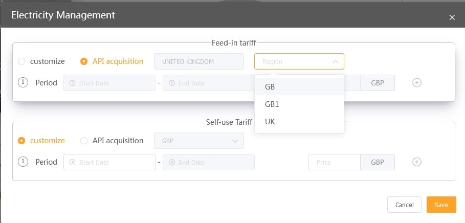
Task: Open the GBP currency dropdown in Self-use Tariff
Action: (x=199, y=141)
